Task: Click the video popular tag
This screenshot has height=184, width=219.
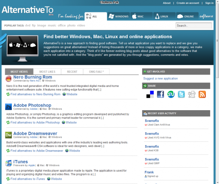Action: coord(81,25)
